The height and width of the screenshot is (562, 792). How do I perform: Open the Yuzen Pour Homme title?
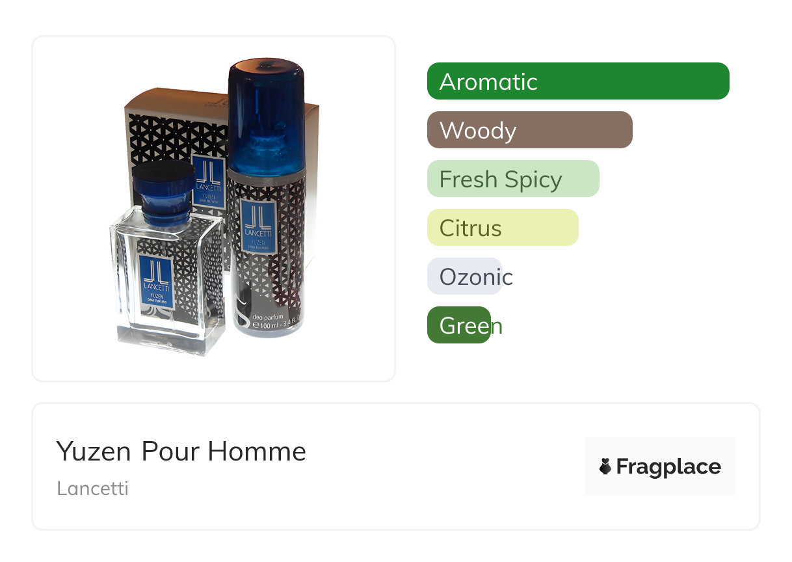click(x=181, y=451)
